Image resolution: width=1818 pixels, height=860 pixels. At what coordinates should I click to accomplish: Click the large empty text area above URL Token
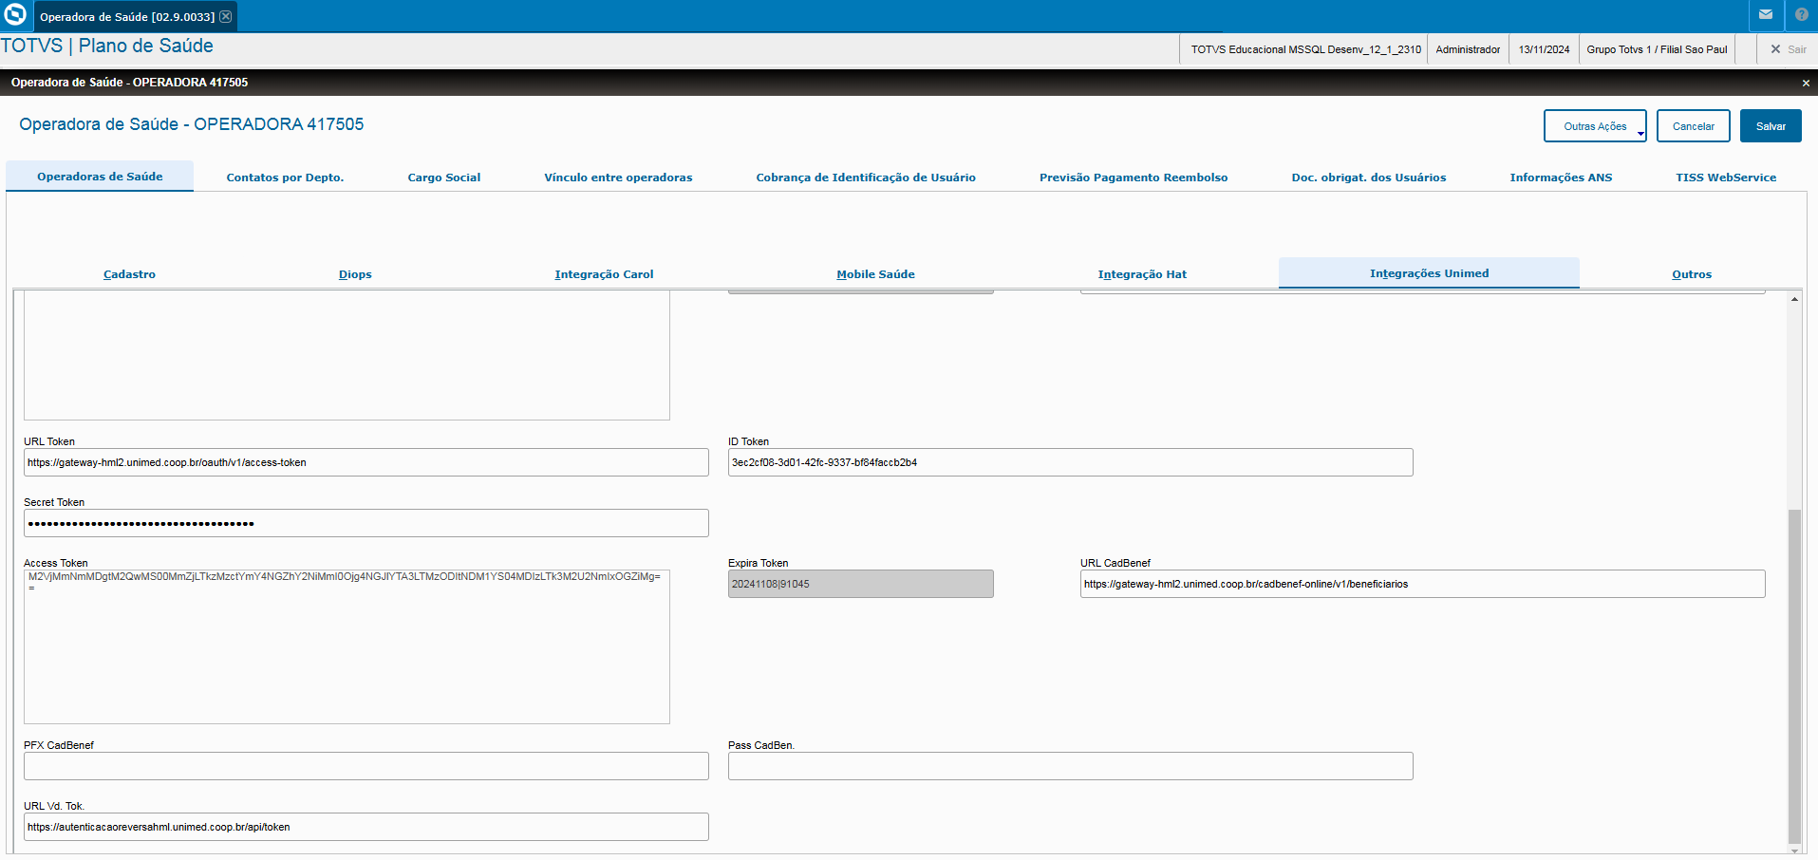click(347, 356)
